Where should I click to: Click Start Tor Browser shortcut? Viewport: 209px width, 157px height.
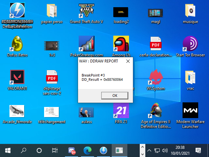pyautogui.click(x=190, y=44)
